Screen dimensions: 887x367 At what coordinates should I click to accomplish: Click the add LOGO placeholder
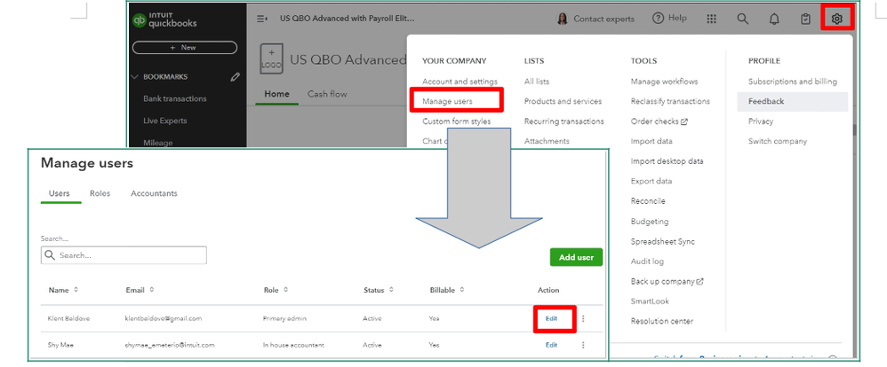coord(271,58)
